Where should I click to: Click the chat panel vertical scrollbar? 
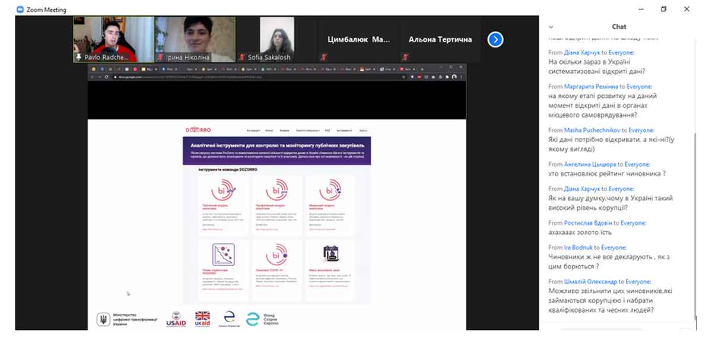[x=695, y=178]
